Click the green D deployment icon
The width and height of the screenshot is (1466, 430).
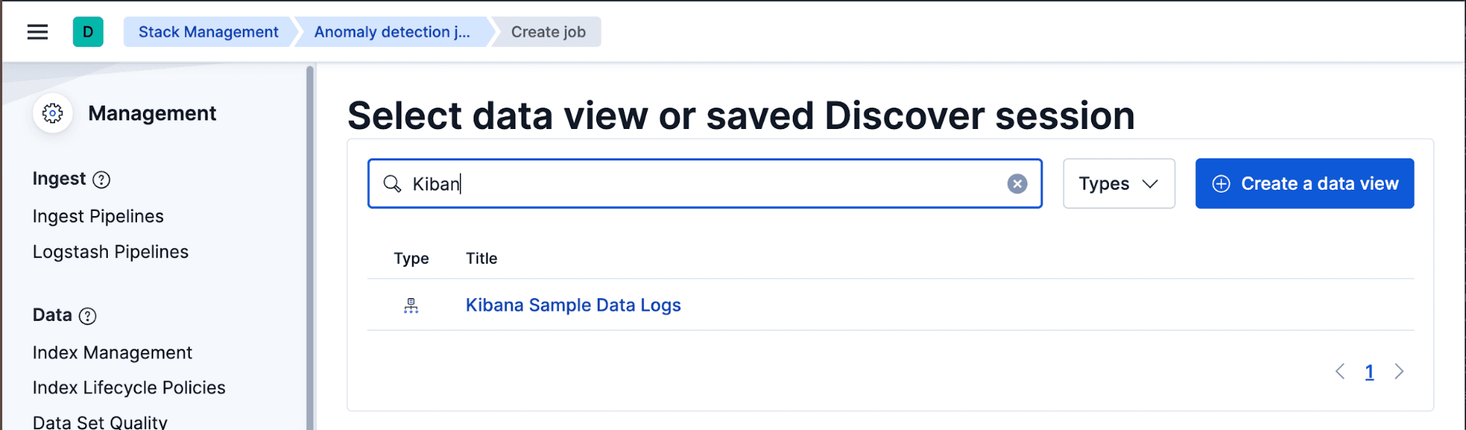87,31
